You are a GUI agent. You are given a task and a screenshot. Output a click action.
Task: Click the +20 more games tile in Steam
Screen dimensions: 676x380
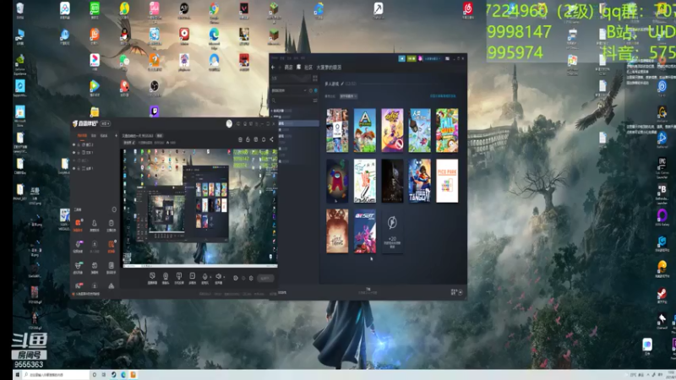[x=392, y=231]
